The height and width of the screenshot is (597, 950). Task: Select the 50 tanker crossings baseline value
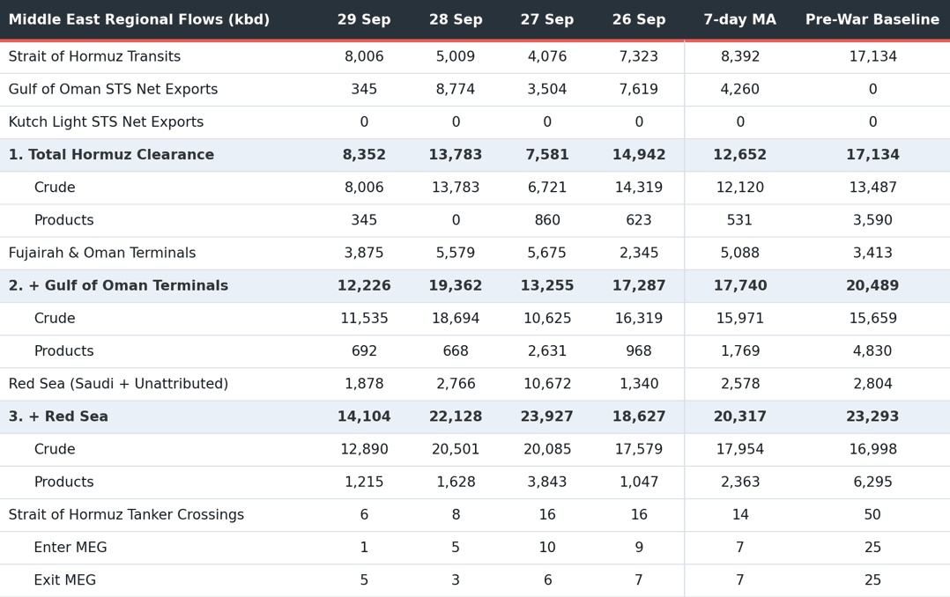pos(872,514)
